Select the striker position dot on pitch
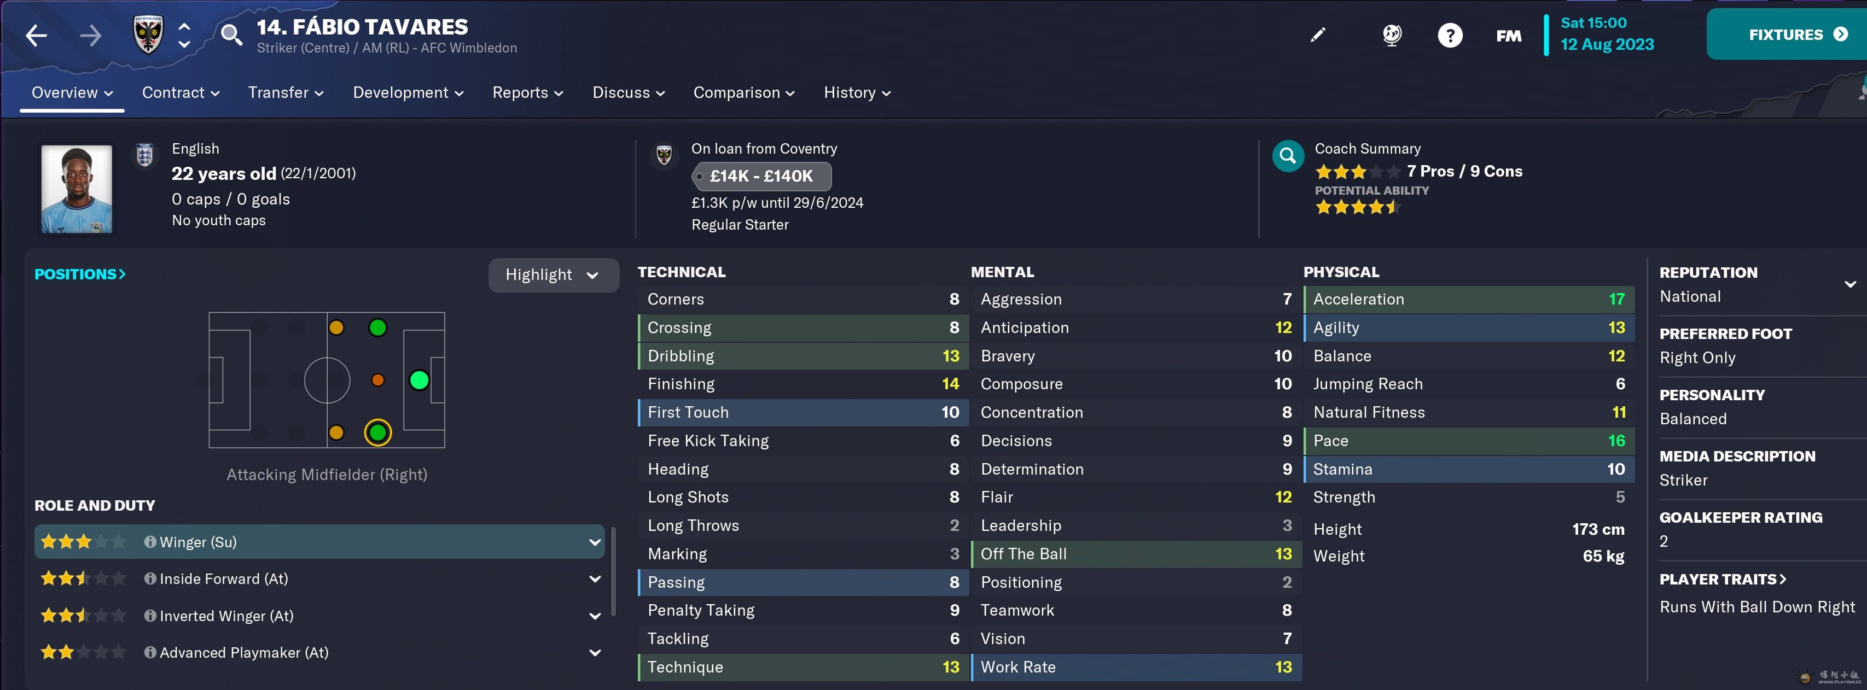This screenshot has height=690, width=1867. [419, 380]
